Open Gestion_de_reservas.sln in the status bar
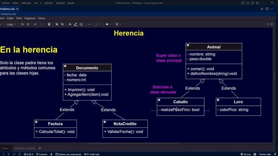Image resolution: width=278 pixels, height=156 pixels. (x=68, y=154)
